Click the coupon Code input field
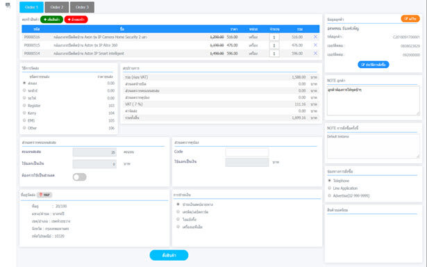 [x=247, y=152]
